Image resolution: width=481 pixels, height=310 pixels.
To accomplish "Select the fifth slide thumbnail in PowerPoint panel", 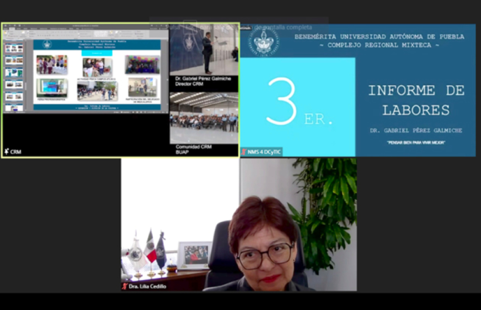I will tap(14, 97).
